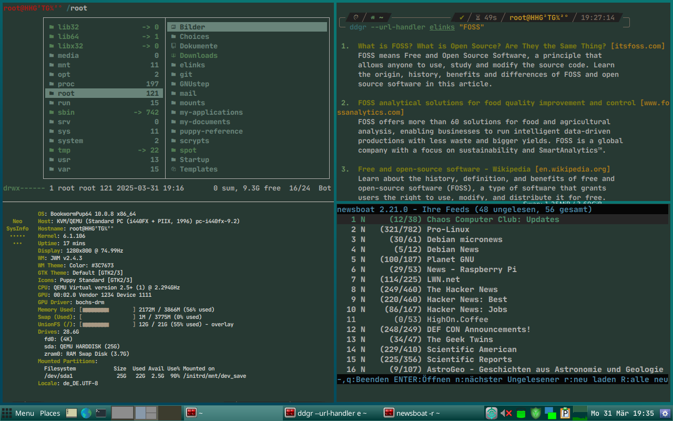The width and height of the screenshot is (673, 421).
Task: Select the highlighted root directory row
Action: coord(104,93)
